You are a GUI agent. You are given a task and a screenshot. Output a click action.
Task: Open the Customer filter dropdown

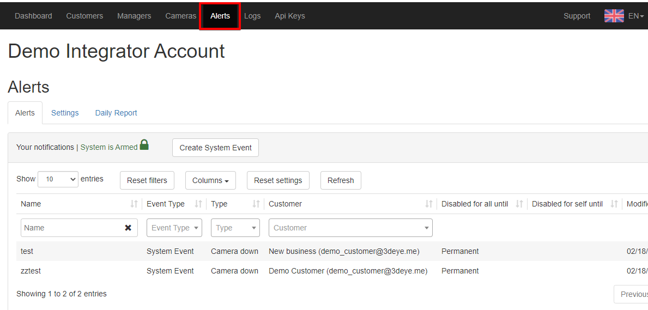[350, 228]
